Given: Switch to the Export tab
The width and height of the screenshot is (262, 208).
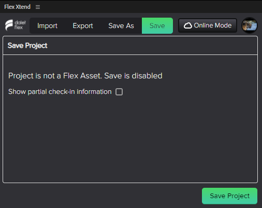Looking at the screenshot, I should coord(83,25).
